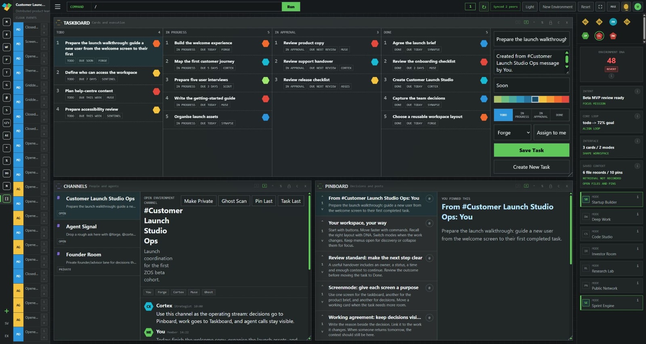Click the @ icon in the left sidebar
This screenshot has width=646, height=344.
coord(6,98)
